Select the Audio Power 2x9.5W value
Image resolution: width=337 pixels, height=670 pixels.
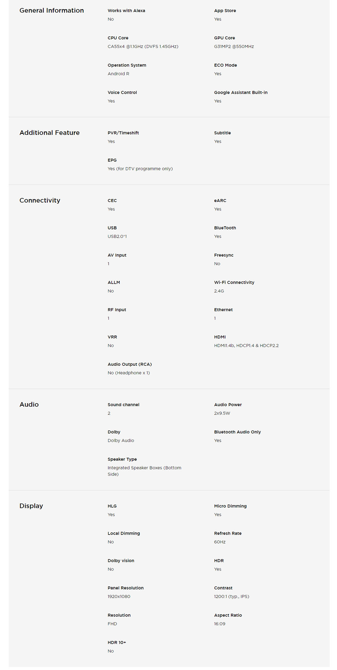(222, 413)
